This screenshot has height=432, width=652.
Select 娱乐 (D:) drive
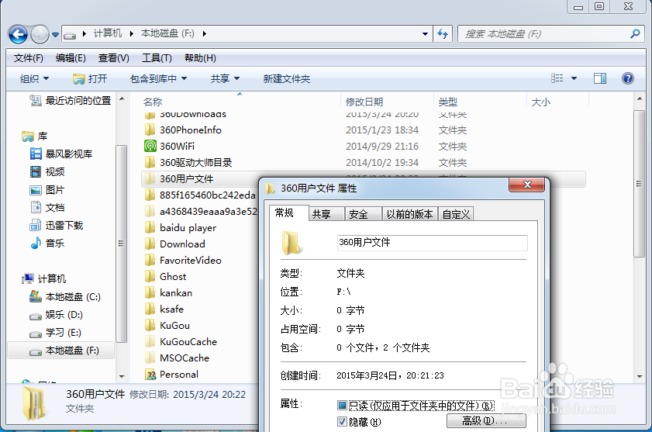coord(57,315)
